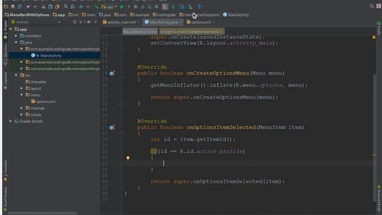
Task: Select options.xml in project tree
Action: pyautogui.click(x=45, y=102)
